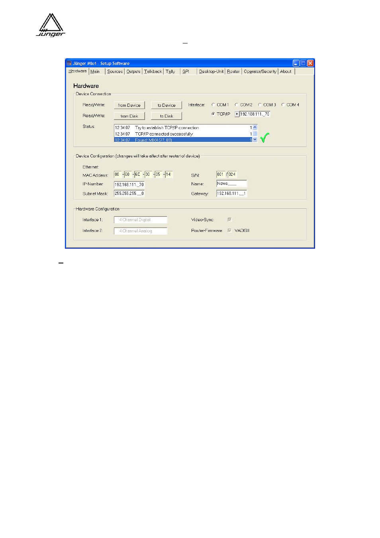380x538 pixels.
Task: Edit the Gateway address field
Action: click(x=231, y=193)
